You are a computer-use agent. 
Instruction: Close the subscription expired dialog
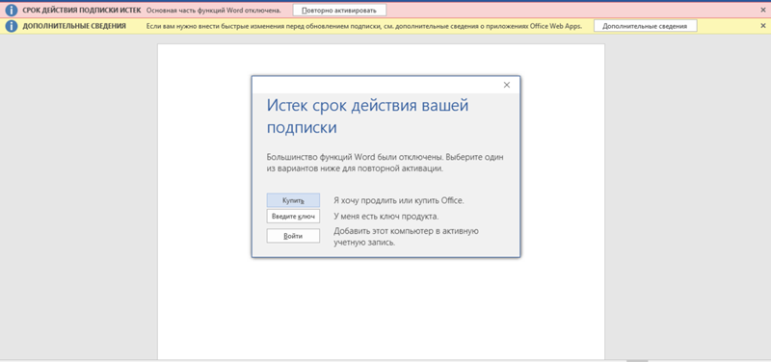point(507,85)
